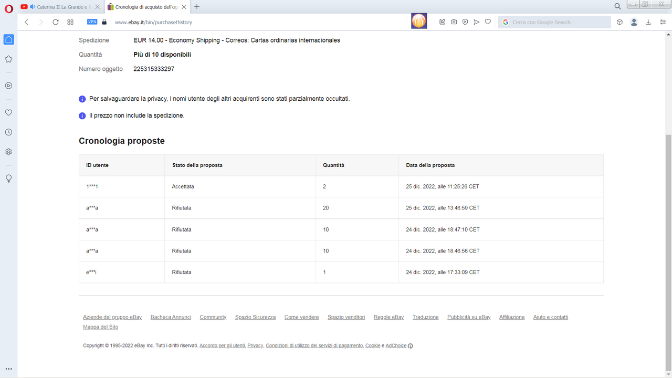
Task: Add page to bookmarks heart icon
Action: coord(488,22)
